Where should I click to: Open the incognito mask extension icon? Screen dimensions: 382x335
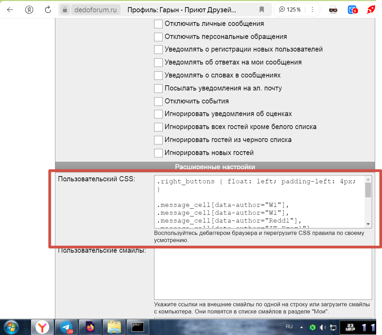(333, 10)
